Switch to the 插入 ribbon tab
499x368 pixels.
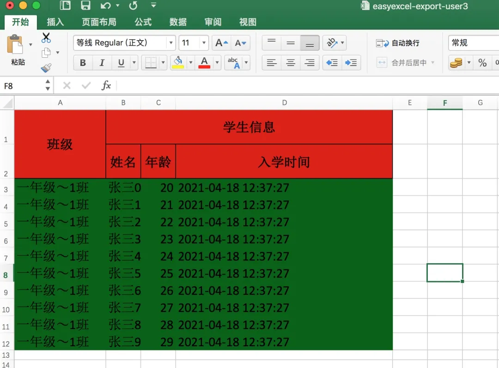click(x=55, y=22)
